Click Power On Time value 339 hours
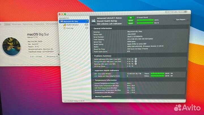The width and height of the screenshot is (204, 115). pos(137,49)
